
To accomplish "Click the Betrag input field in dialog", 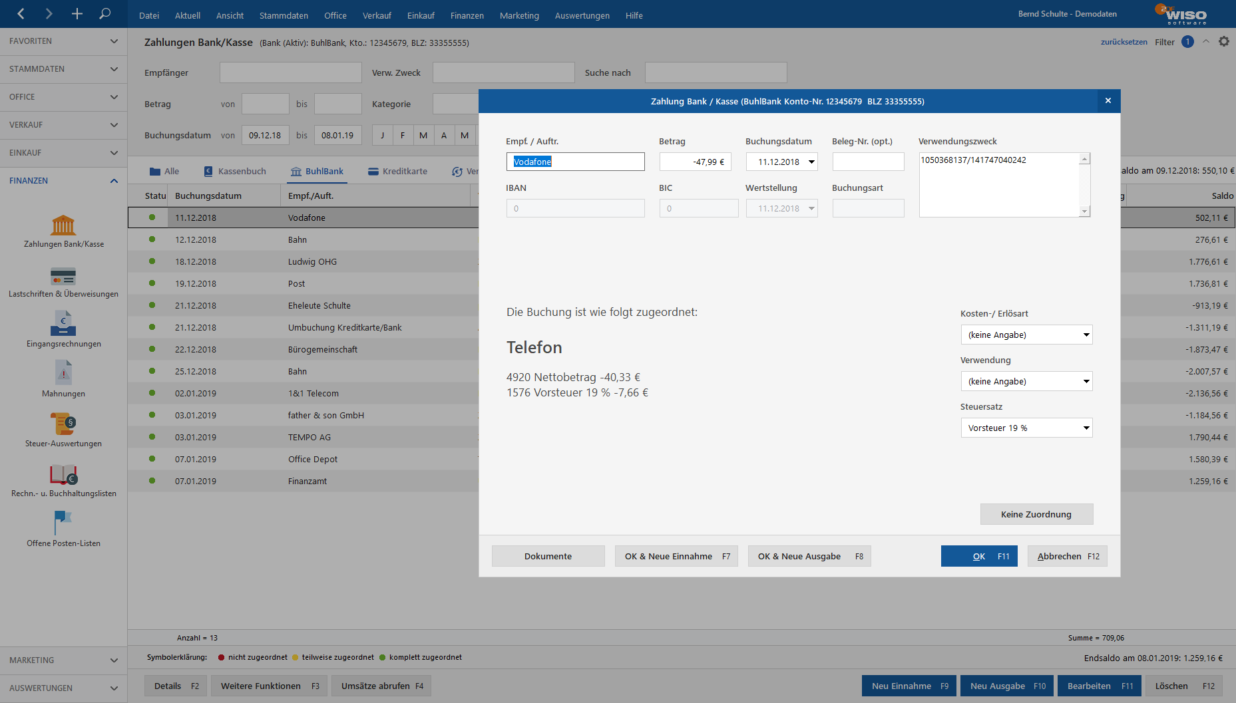I will click(x=695, y=162).
